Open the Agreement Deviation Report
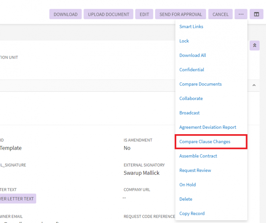This screenshot has height=223, width=266. 208,127
